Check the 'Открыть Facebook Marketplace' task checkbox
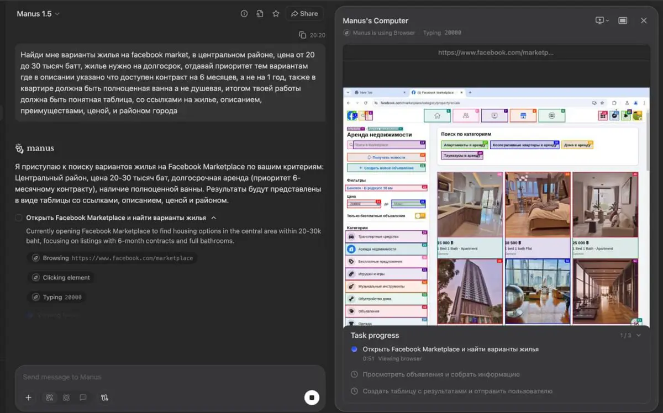The width and height of the screenshot is (663, 413). coord(19,218)
